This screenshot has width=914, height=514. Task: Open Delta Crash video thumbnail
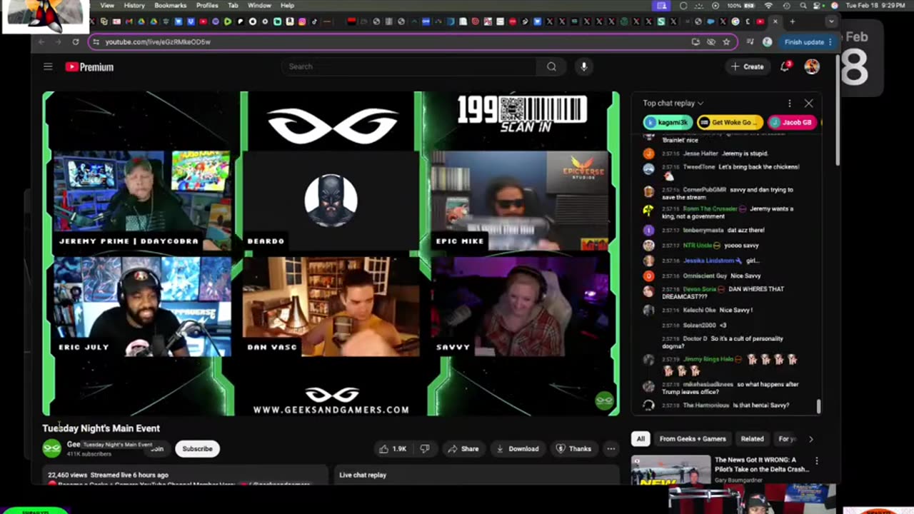[x=671, y=470]
